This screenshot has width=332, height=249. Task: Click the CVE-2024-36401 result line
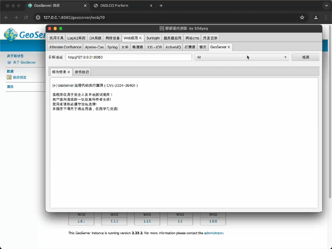pyautogui.click(x=95, y=85)
